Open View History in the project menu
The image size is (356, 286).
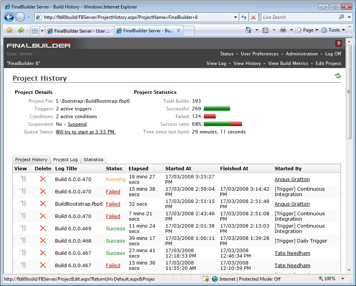click(247, 63)
